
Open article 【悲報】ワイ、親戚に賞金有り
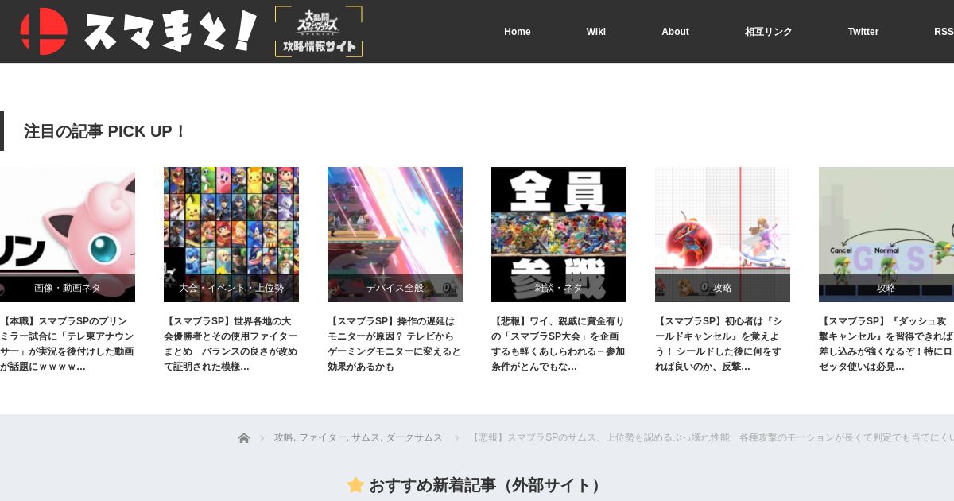[x=559, y=344]
